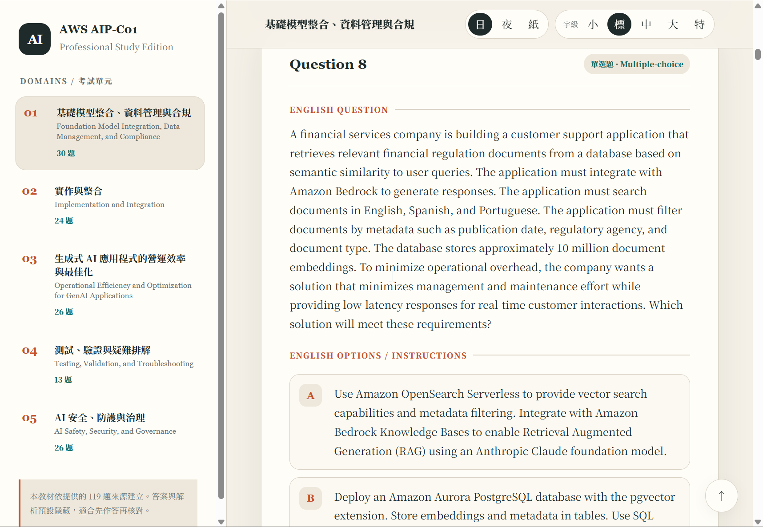Click the DOMAINS / 考試單元 heading
763x527 pixels.
[x=66, y=81]
